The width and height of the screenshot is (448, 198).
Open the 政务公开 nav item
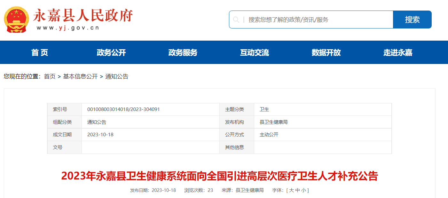click(x=111, y=52)
